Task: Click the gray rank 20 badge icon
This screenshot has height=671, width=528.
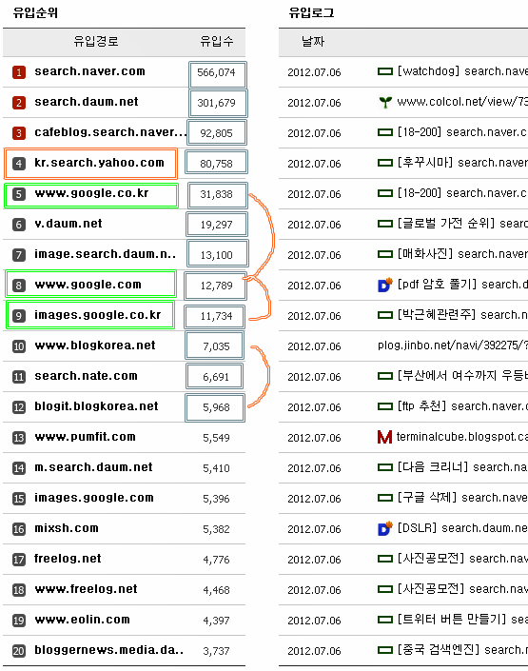Action: (x=19, y=651)
